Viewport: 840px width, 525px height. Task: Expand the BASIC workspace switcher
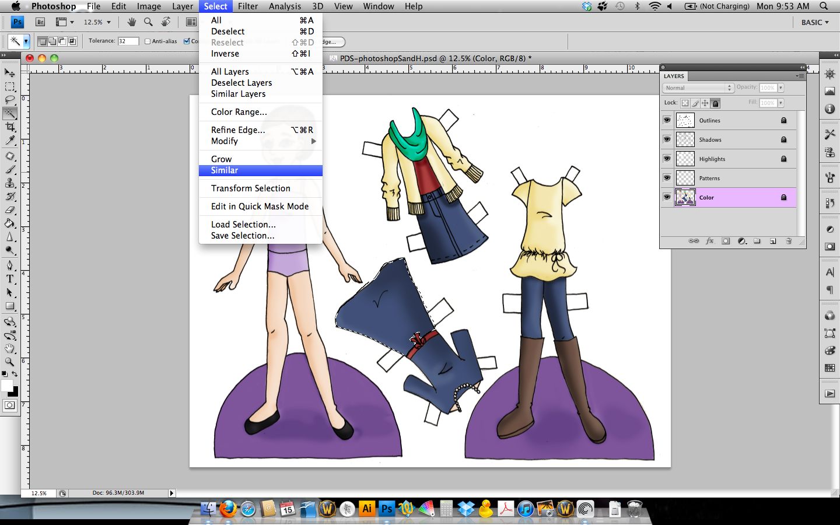point(814,22)
